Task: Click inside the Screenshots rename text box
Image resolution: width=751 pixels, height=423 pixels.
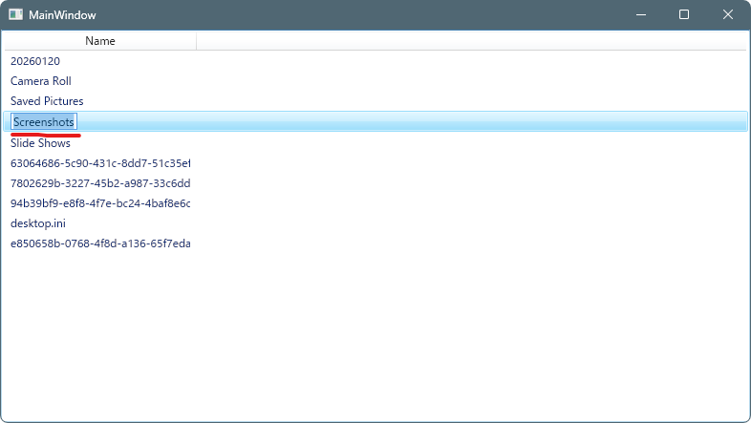Action: [x=44, y=122]
